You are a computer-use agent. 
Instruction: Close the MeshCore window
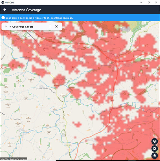click(x=156, y=3)
